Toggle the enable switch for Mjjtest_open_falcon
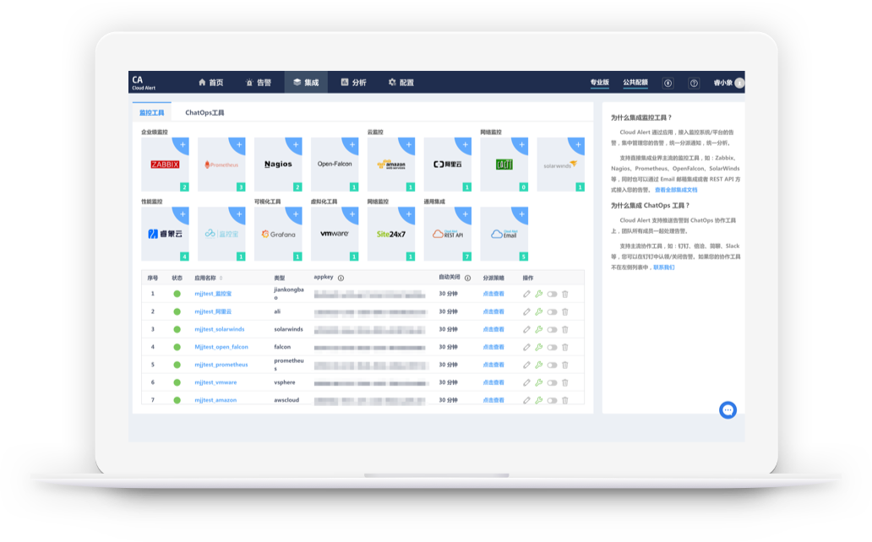The image size is (872, 542). coord(553,348)
